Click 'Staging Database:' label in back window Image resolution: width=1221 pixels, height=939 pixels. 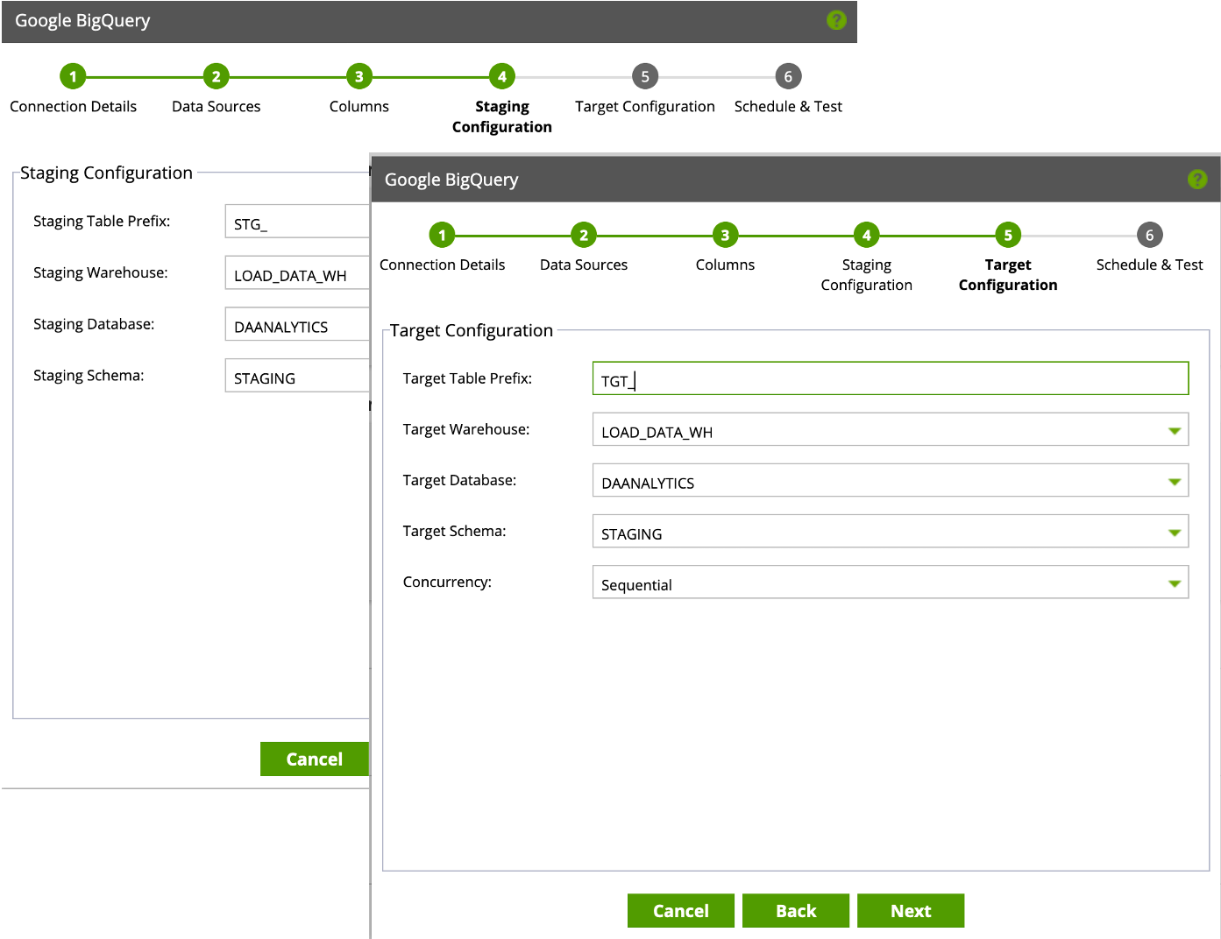tap(94, 324)
